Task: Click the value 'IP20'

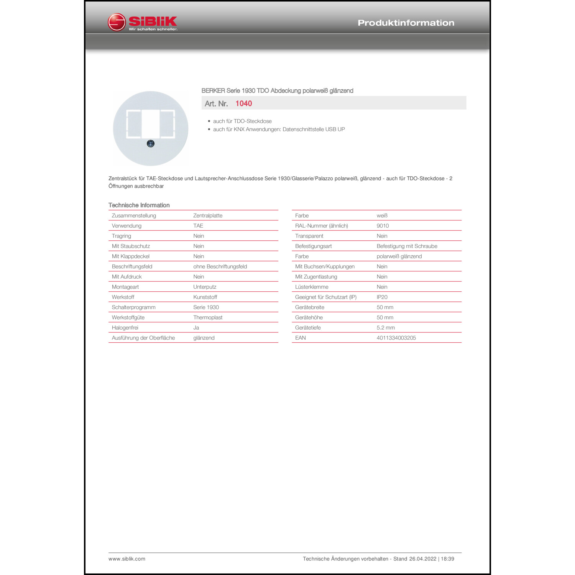Action: click(x=382, y=297)
